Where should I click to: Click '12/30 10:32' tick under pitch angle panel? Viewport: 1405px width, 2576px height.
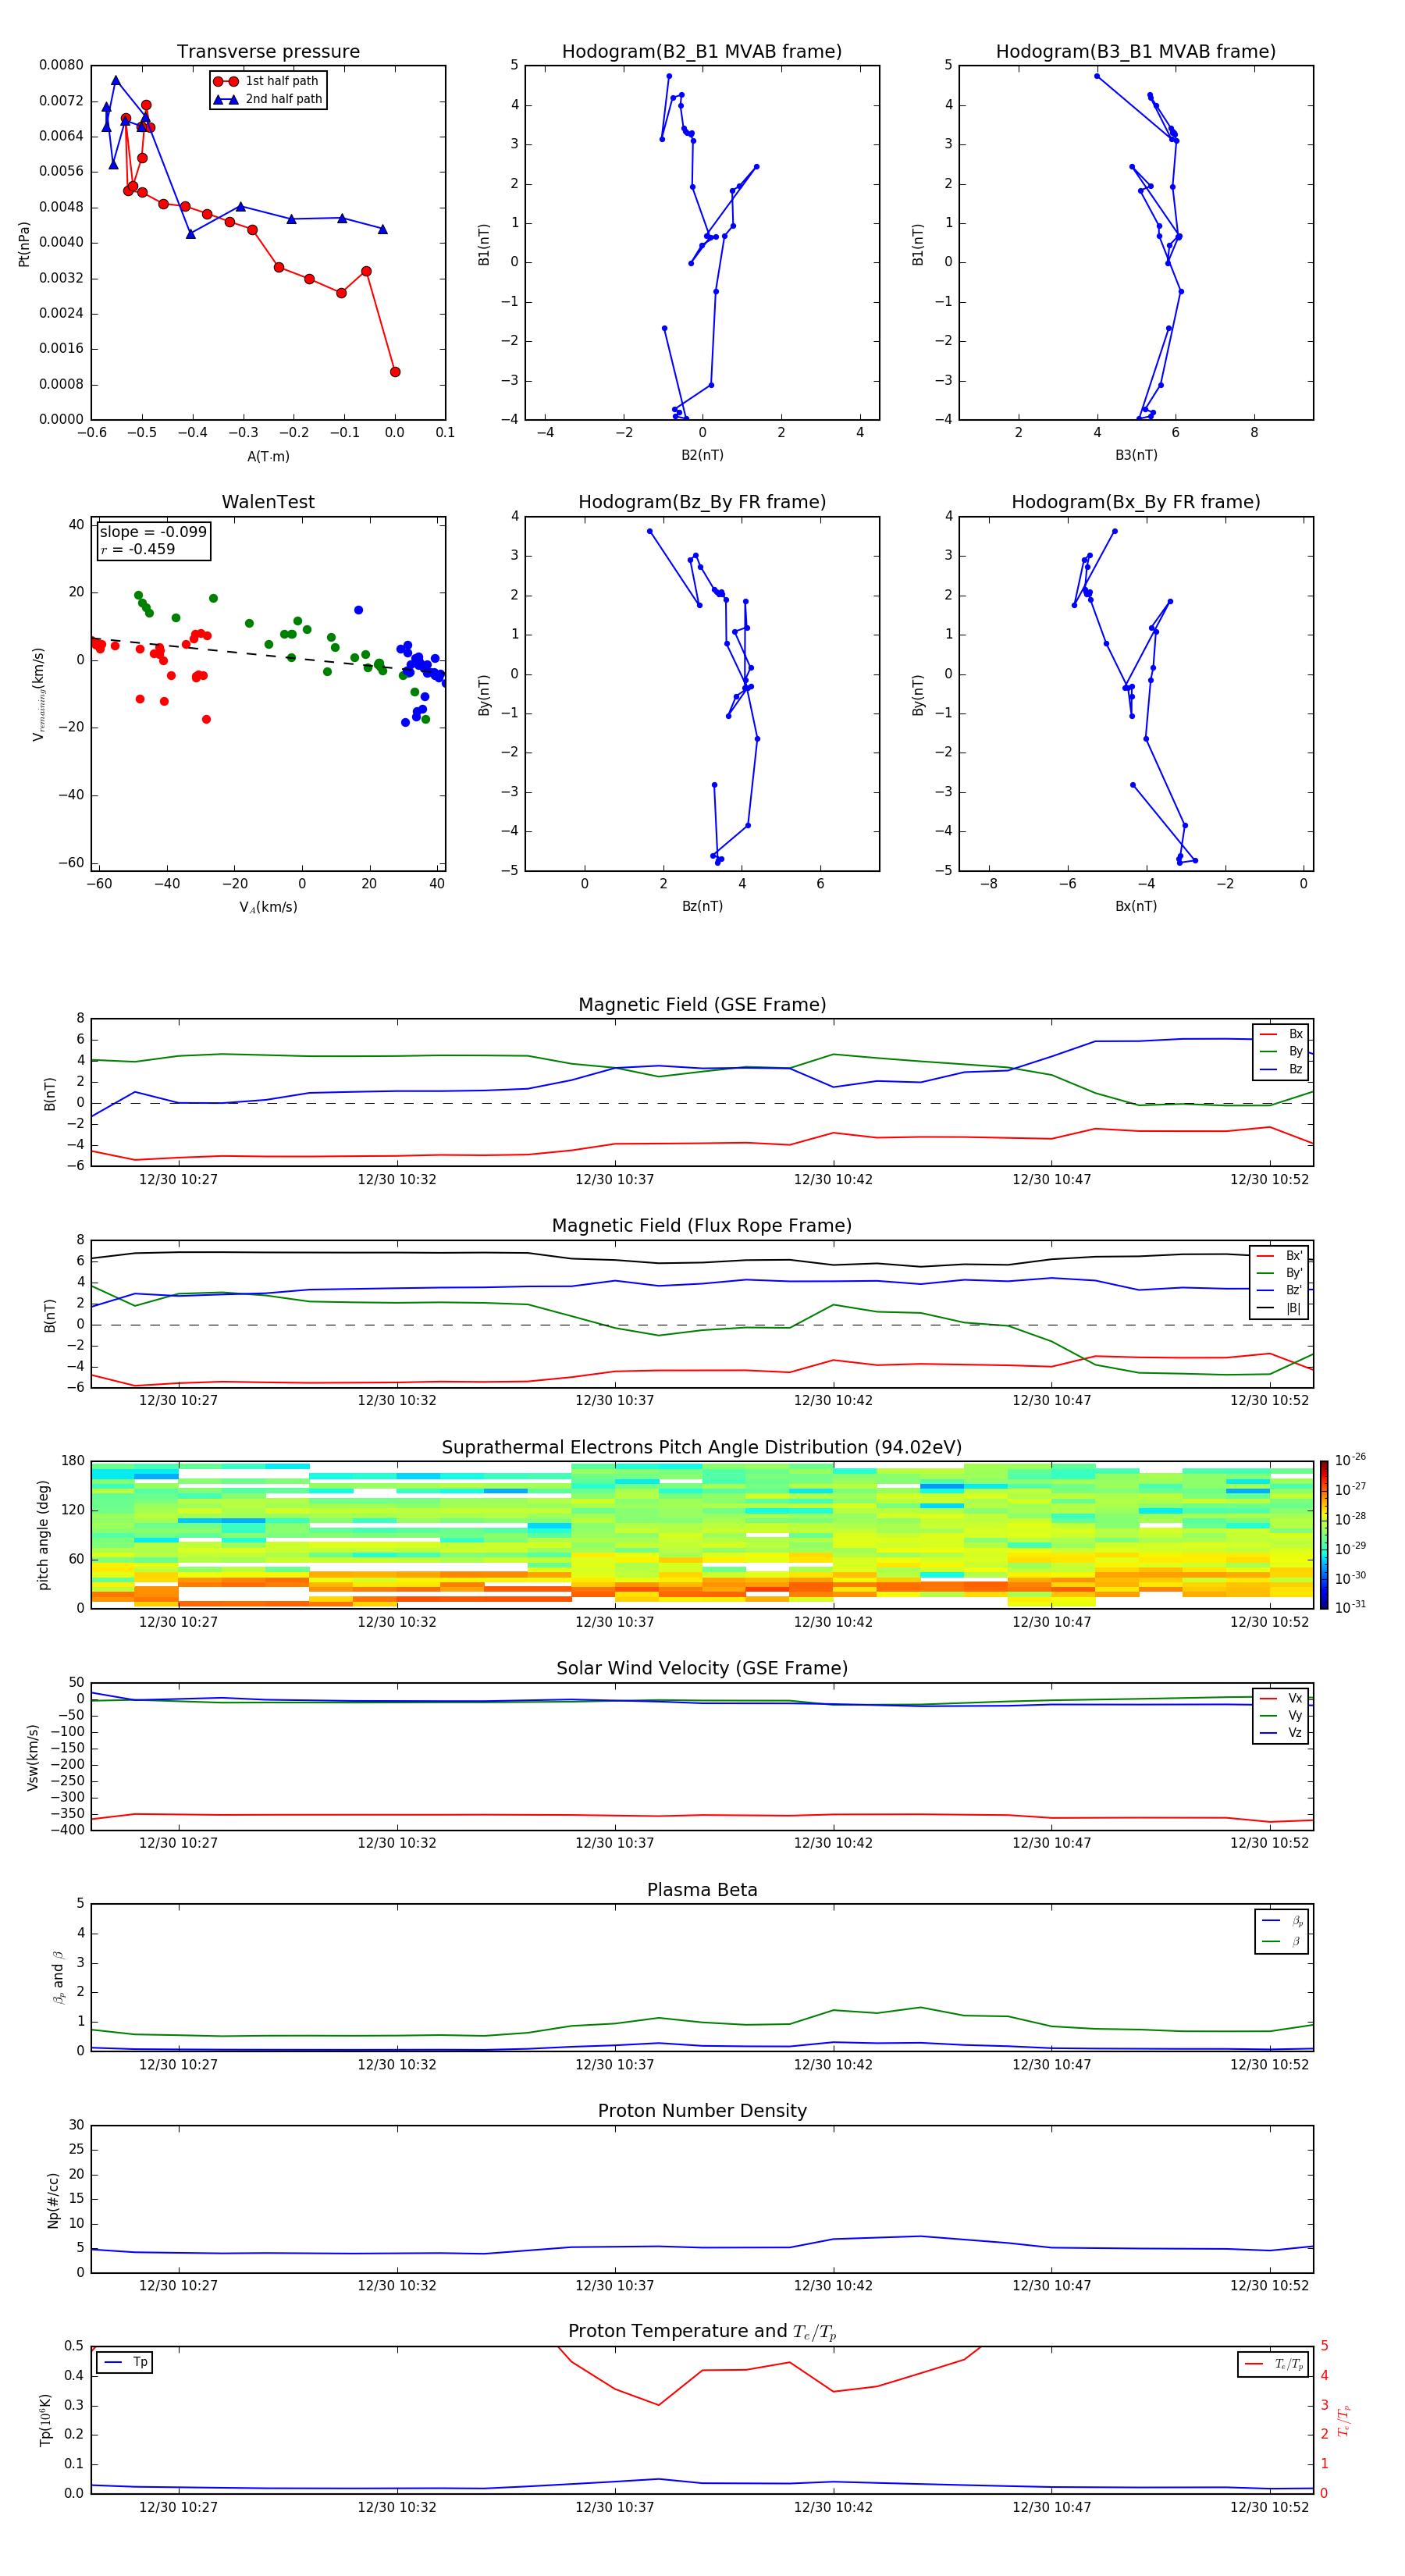[397, 1623]
